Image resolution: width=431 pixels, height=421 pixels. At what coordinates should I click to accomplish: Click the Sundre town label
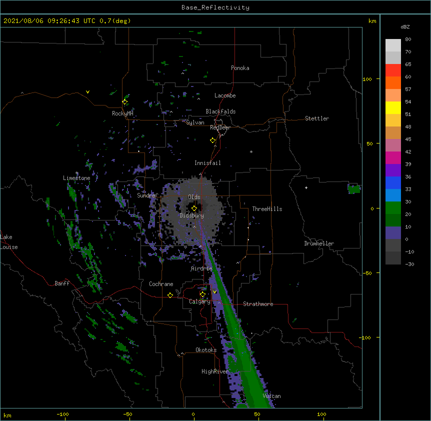coord(146,195)
